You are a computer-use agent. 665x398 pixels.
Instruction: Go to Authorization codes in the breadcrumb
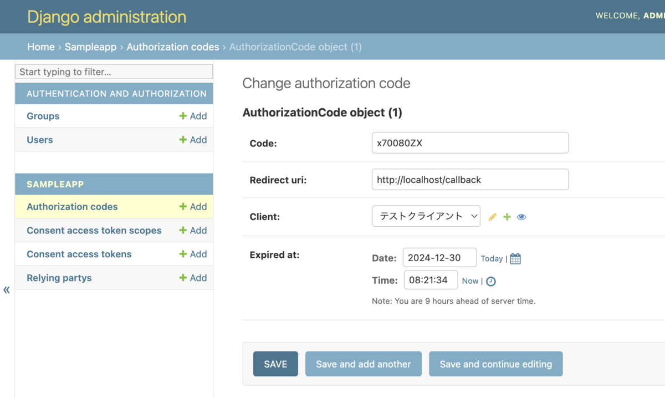[x=173, y=47]
